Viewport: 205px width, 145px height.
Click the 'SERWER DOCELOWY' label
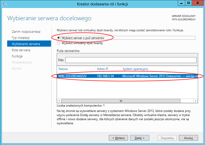(183, 16)
